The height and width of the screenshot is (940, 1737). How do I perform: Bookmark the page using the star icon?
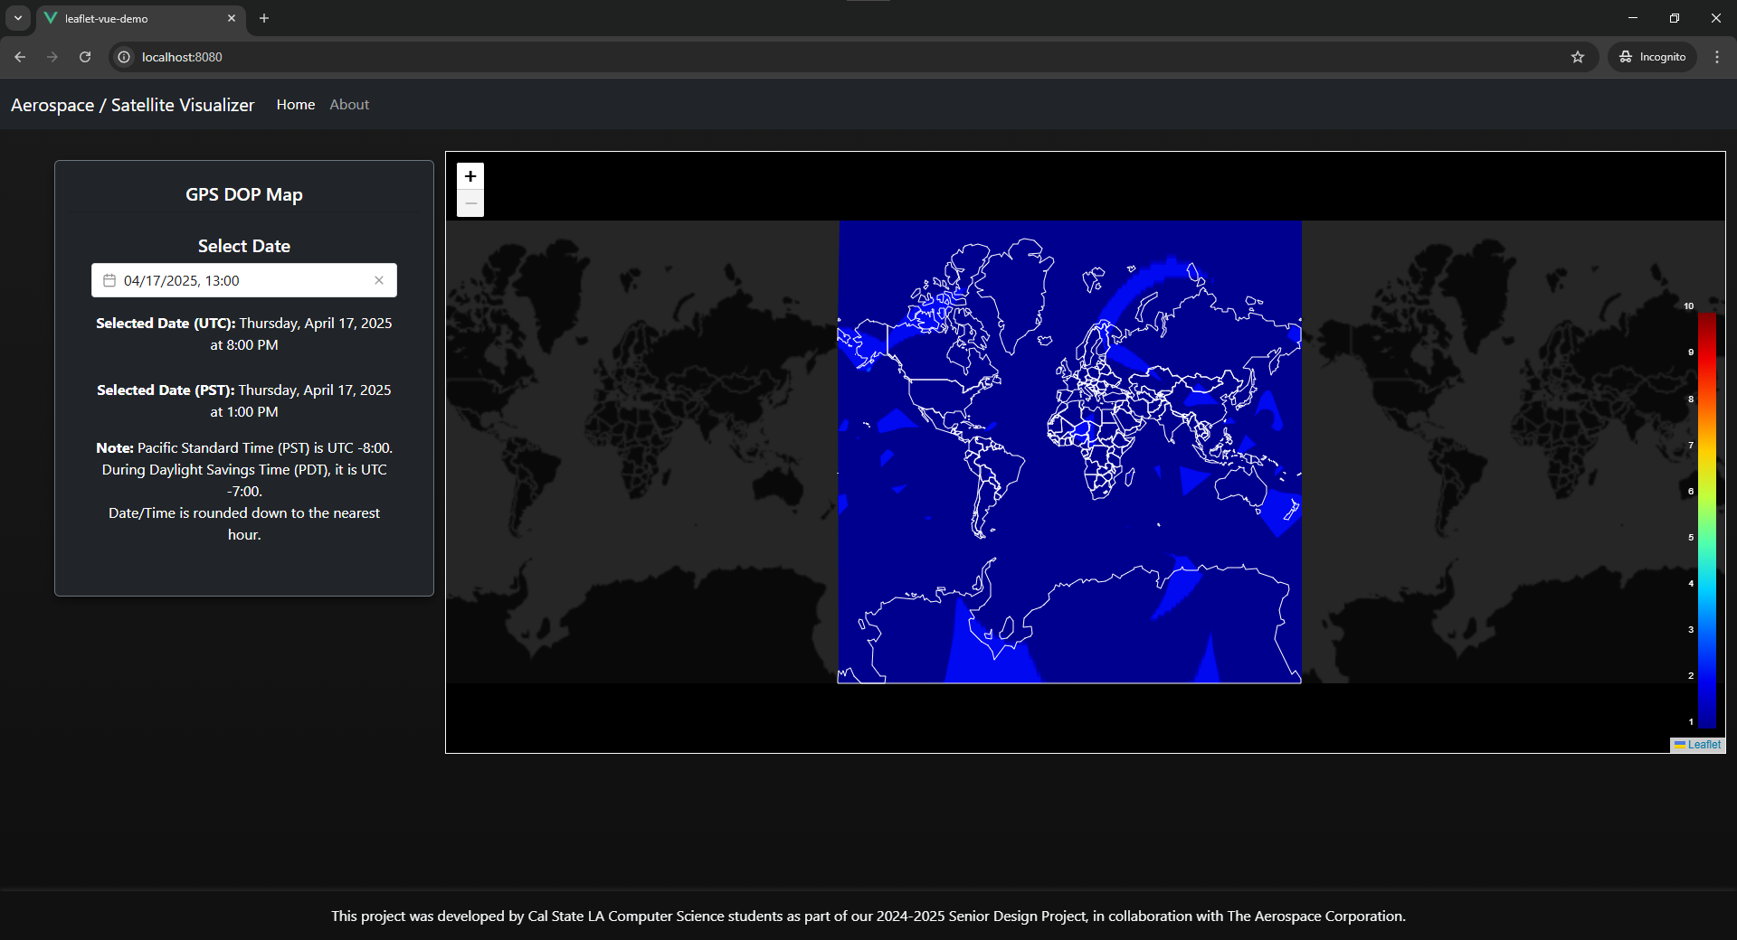(1578, 56)
